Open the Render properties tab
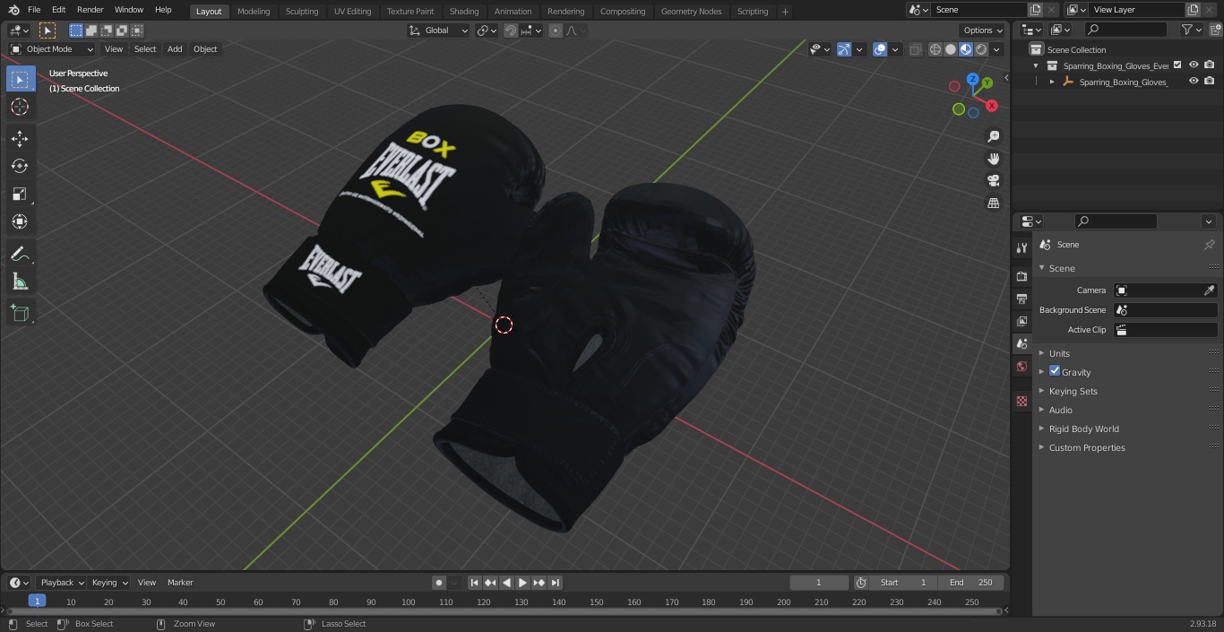Image resolution: width=1224 pixels, height=632 pixels. click(x=1021, y=276)
